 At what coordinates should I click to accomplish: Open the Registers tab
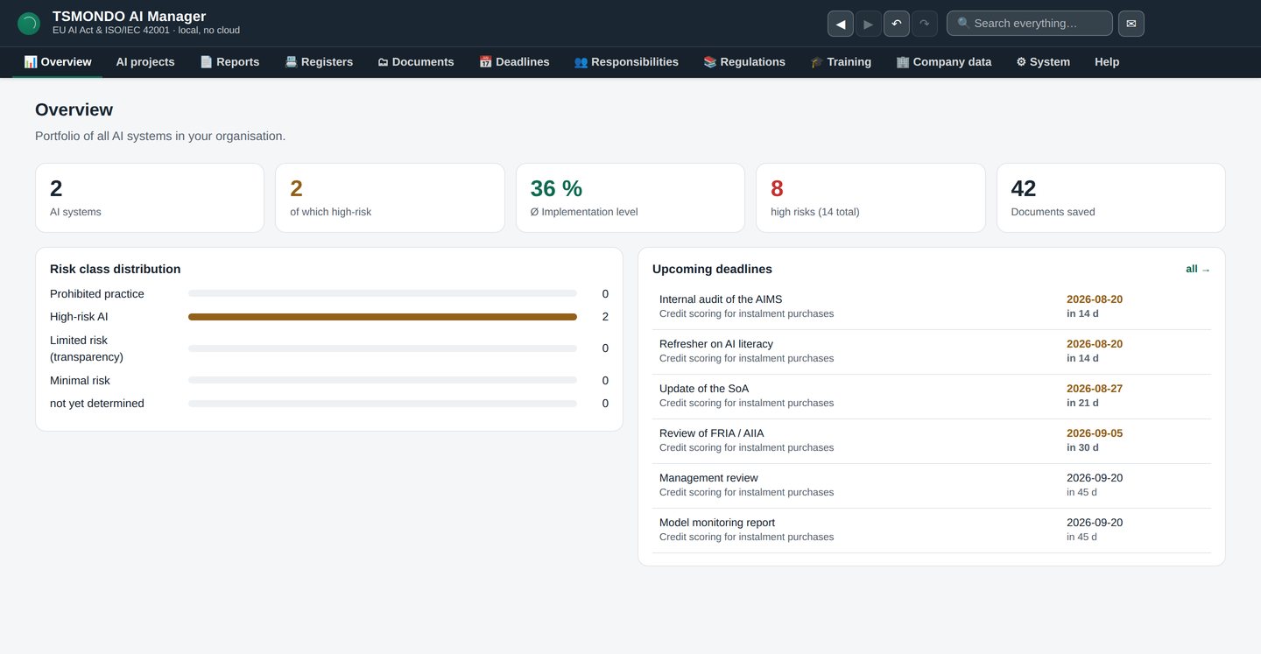[319, 62]
